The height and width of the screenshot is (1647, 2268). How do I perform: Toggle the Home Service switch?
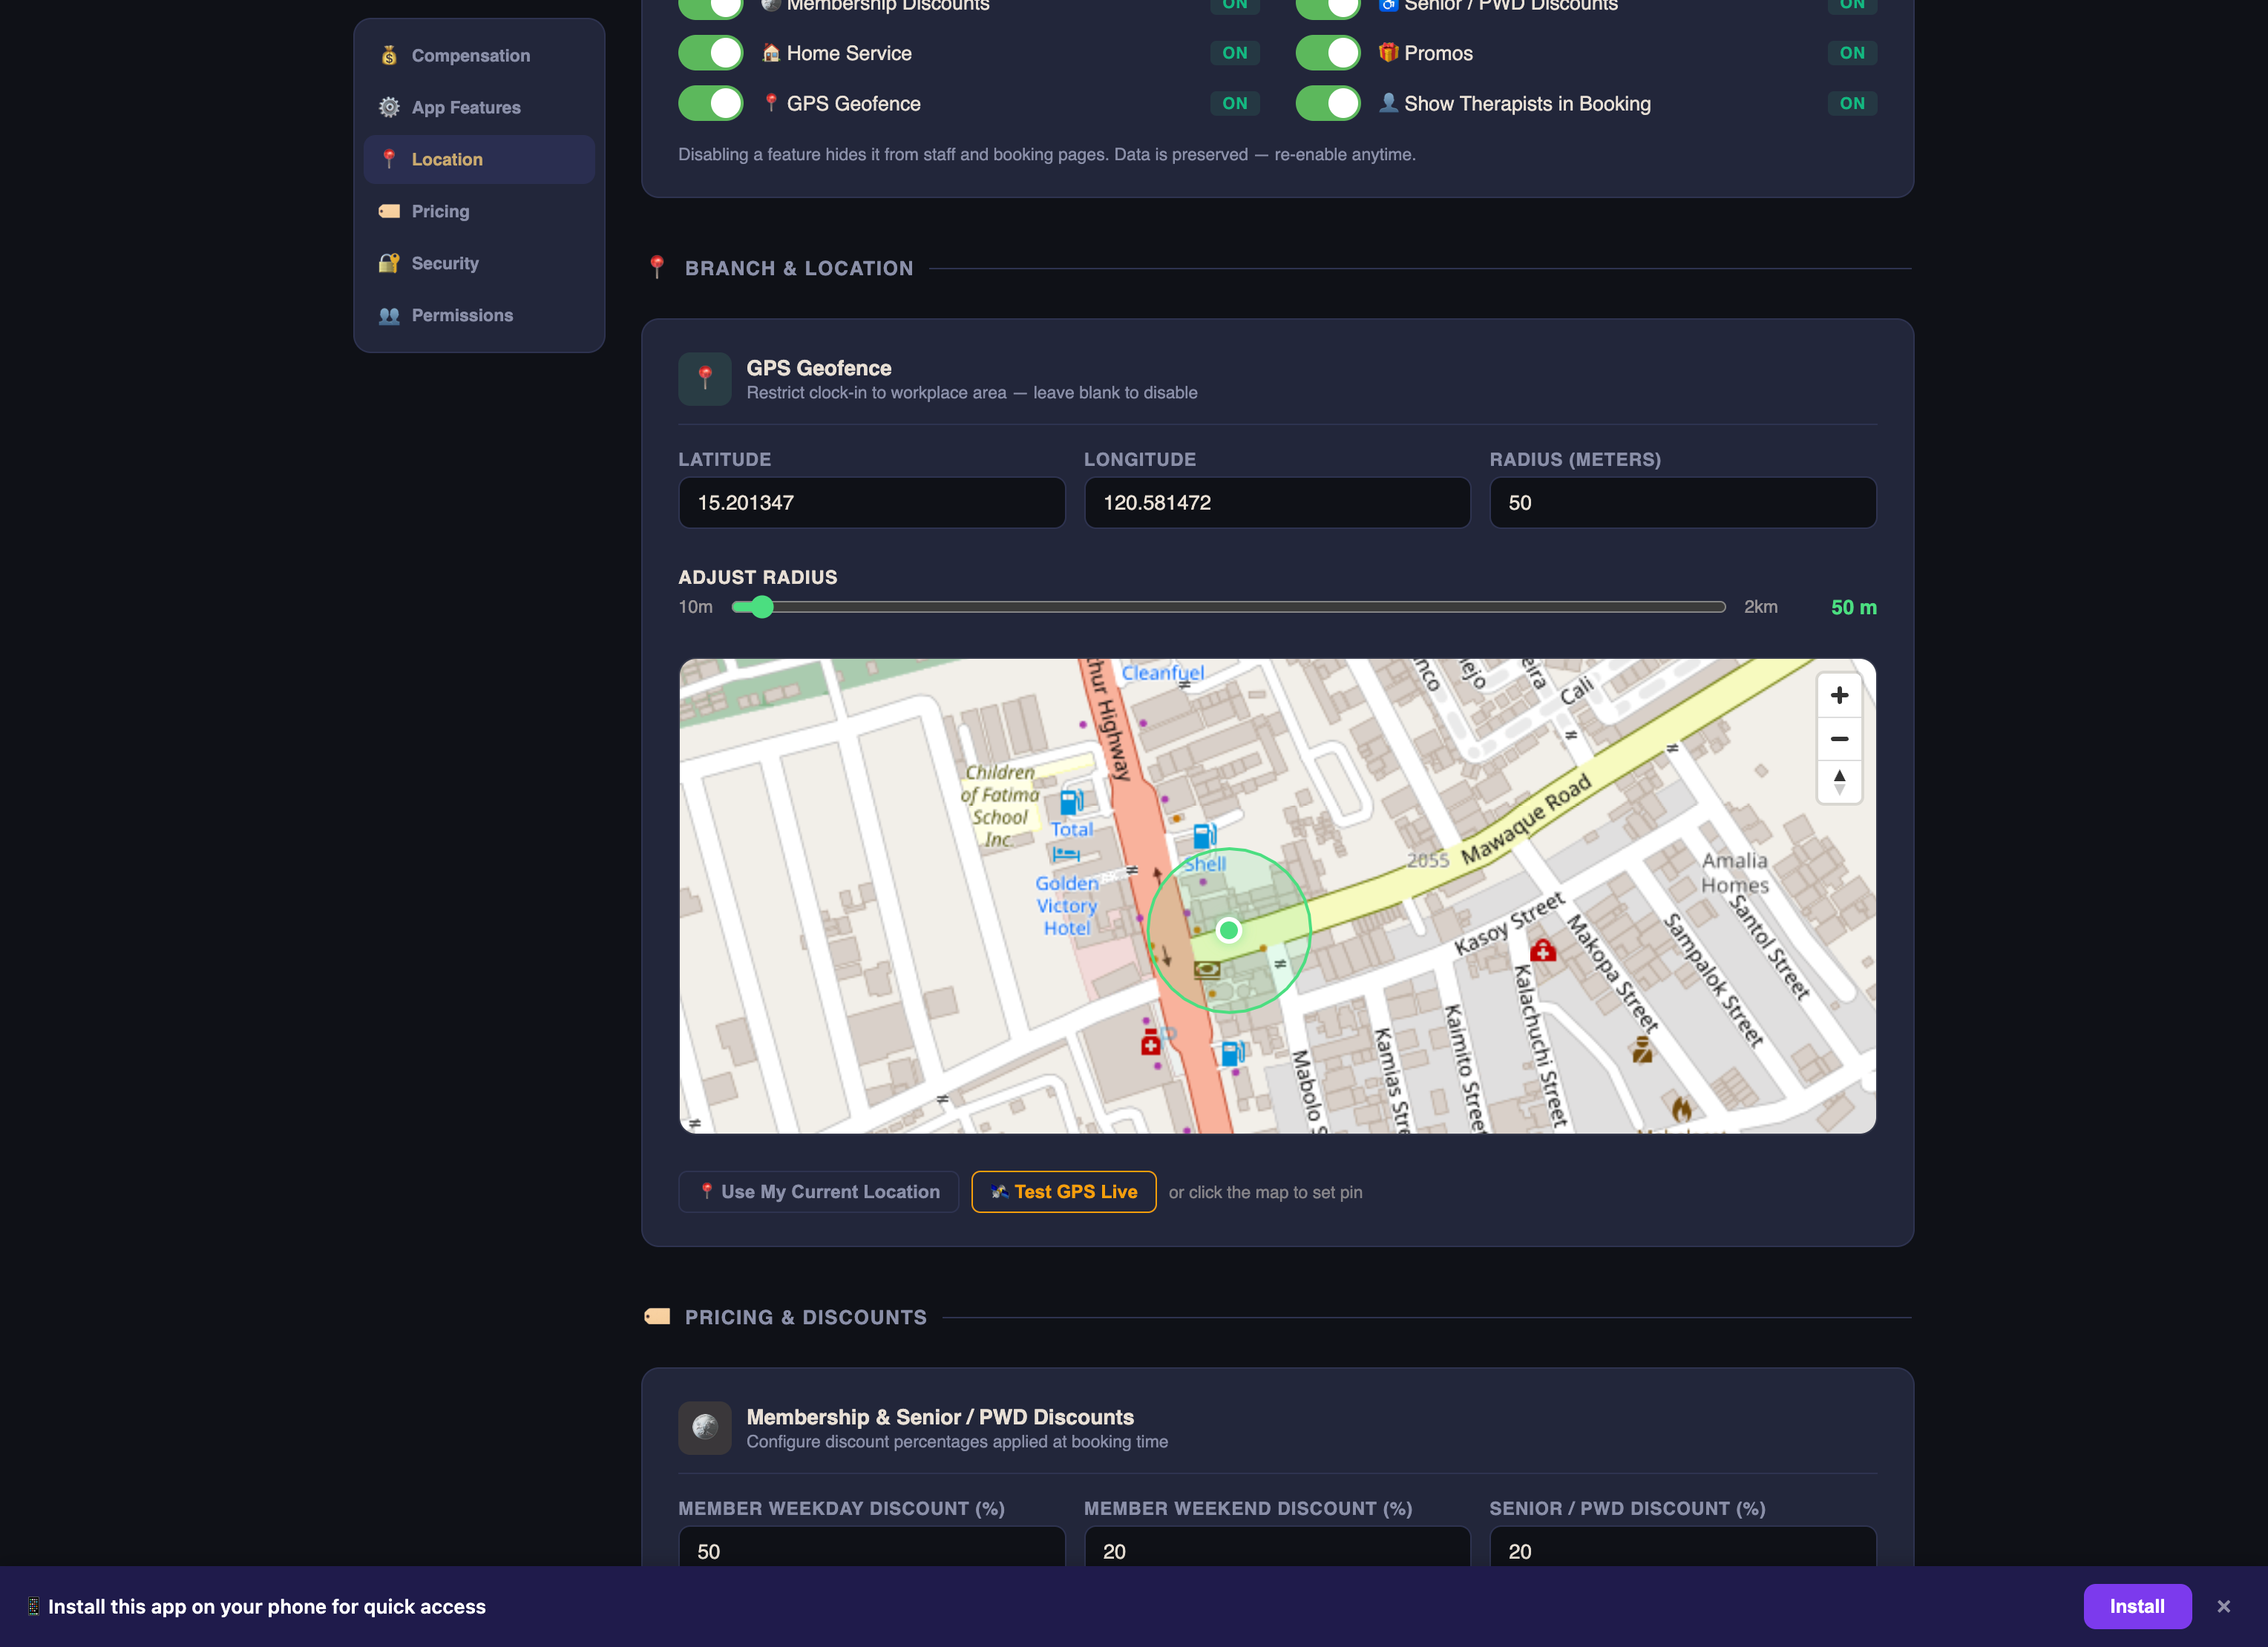[710, 53]
